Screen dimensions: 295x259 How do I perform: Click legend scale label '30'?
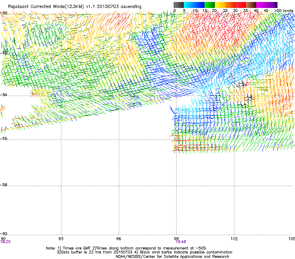235,11
